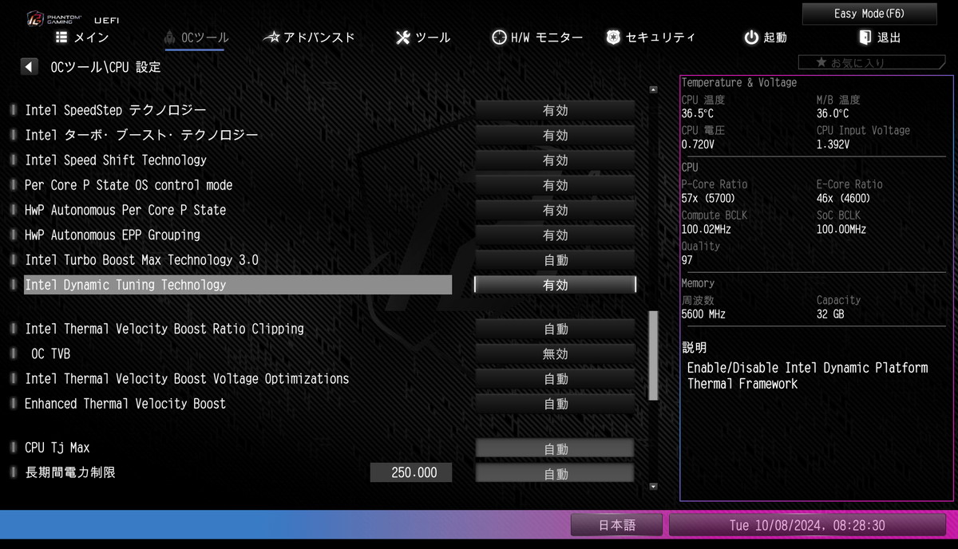Click the Temperature & Voltage heading
This screenshot has width=958, height=549.
[738, 82]
